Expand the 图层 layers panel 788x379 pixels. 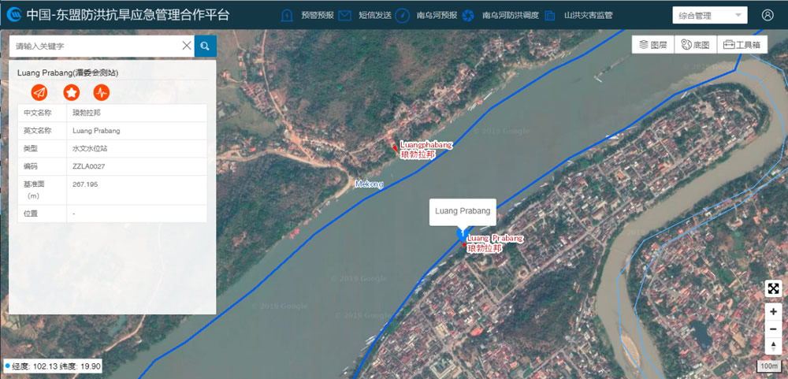click(653, 45)
